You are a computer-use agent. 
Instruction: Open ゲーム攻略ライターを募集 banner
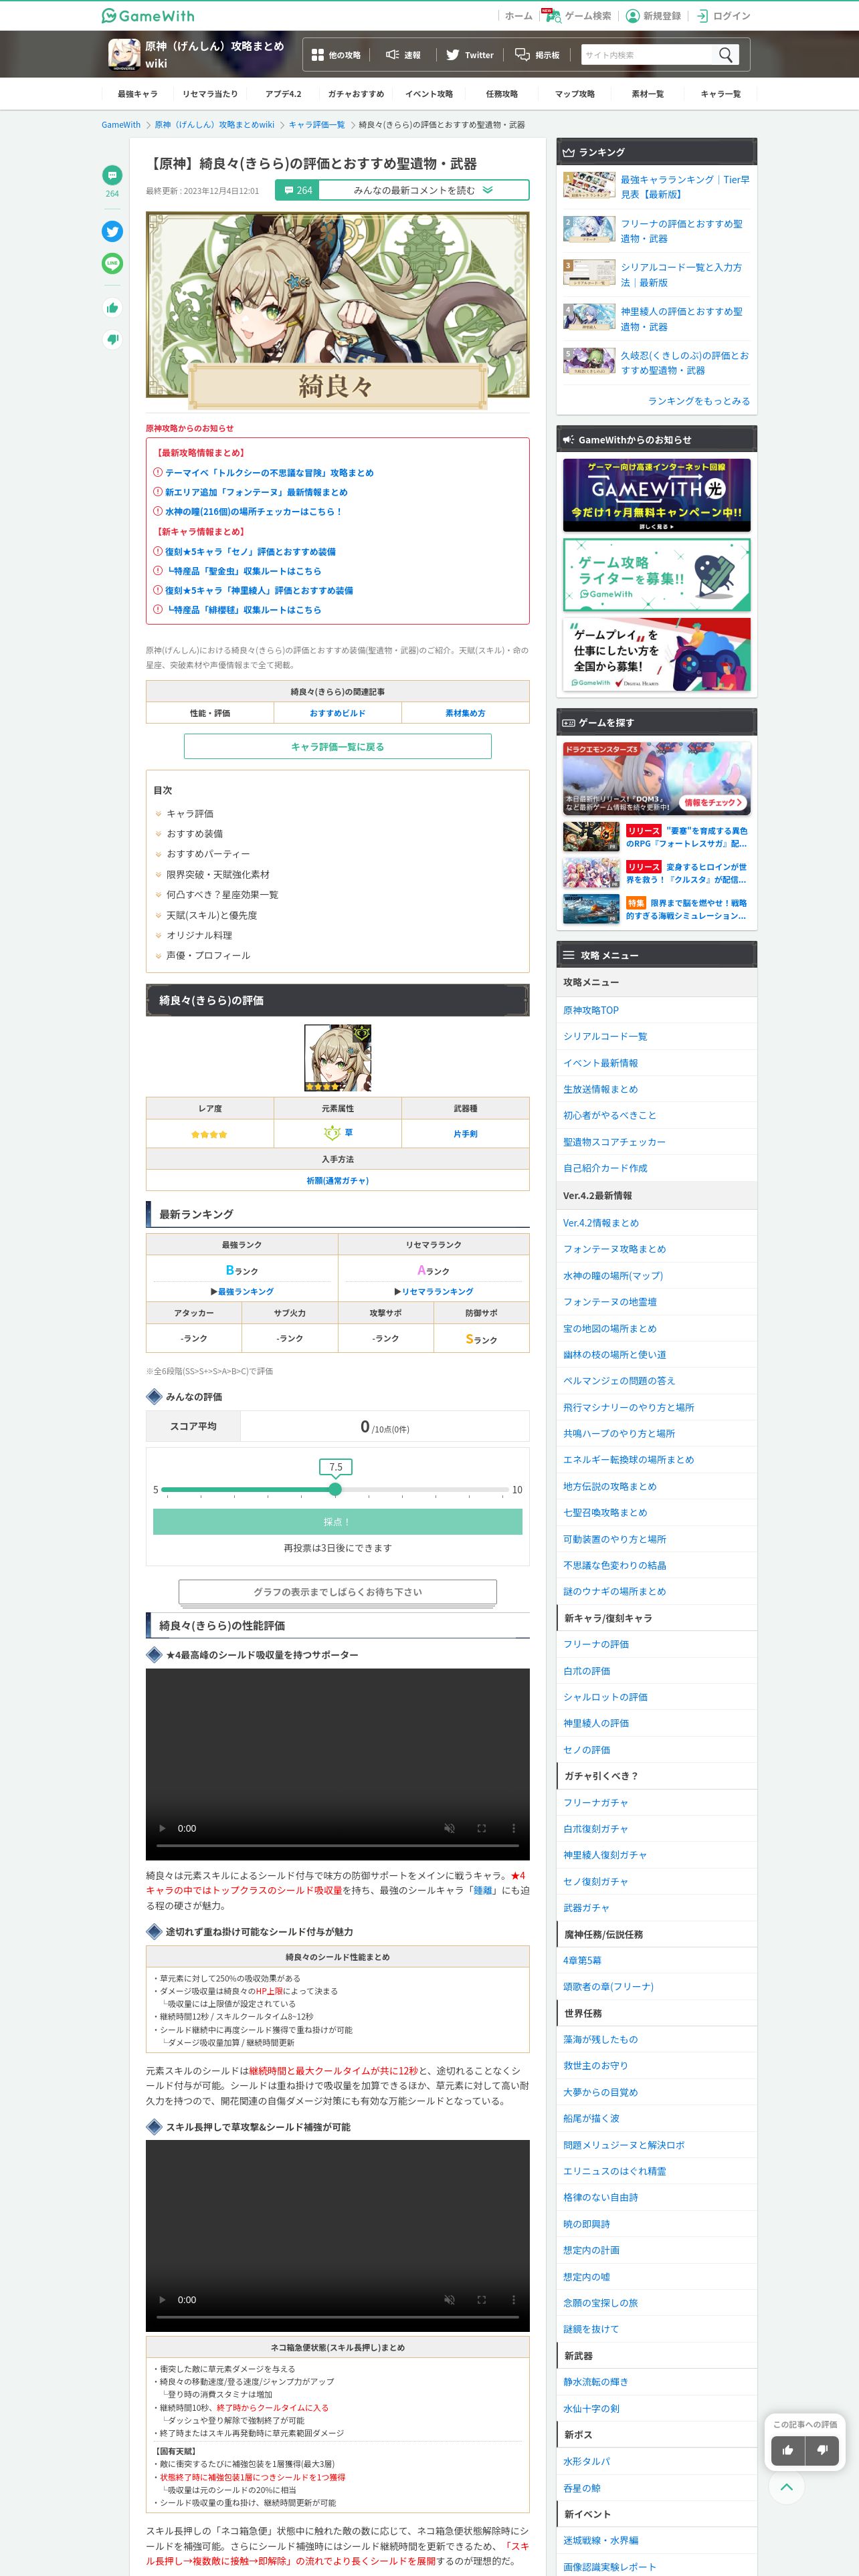pos(656,575)
